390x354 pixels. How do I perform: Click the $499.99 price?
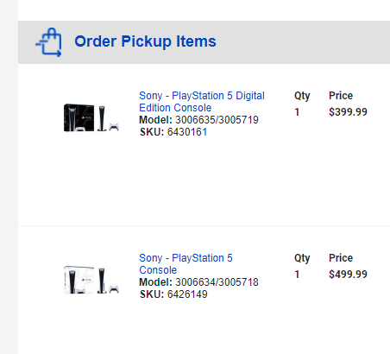pyautogui.click(x=348, y=275)
